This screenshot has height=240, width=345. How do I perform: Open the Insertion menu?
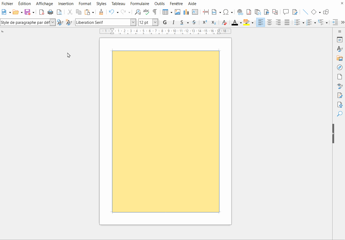click(66, 4)
